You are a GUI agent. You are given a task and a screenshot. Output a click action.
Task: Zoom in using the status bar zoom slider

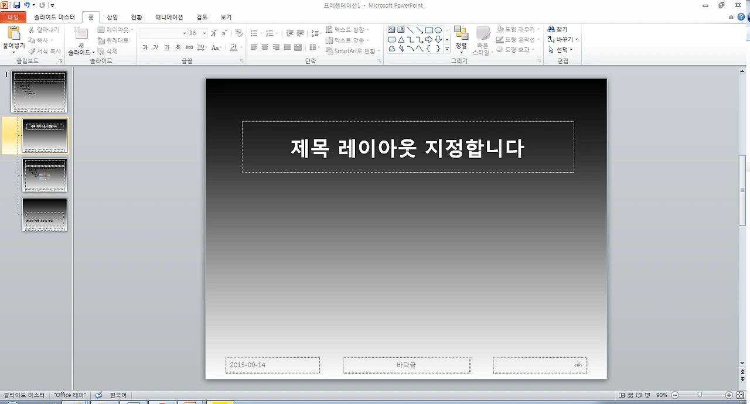click(729, 395)
